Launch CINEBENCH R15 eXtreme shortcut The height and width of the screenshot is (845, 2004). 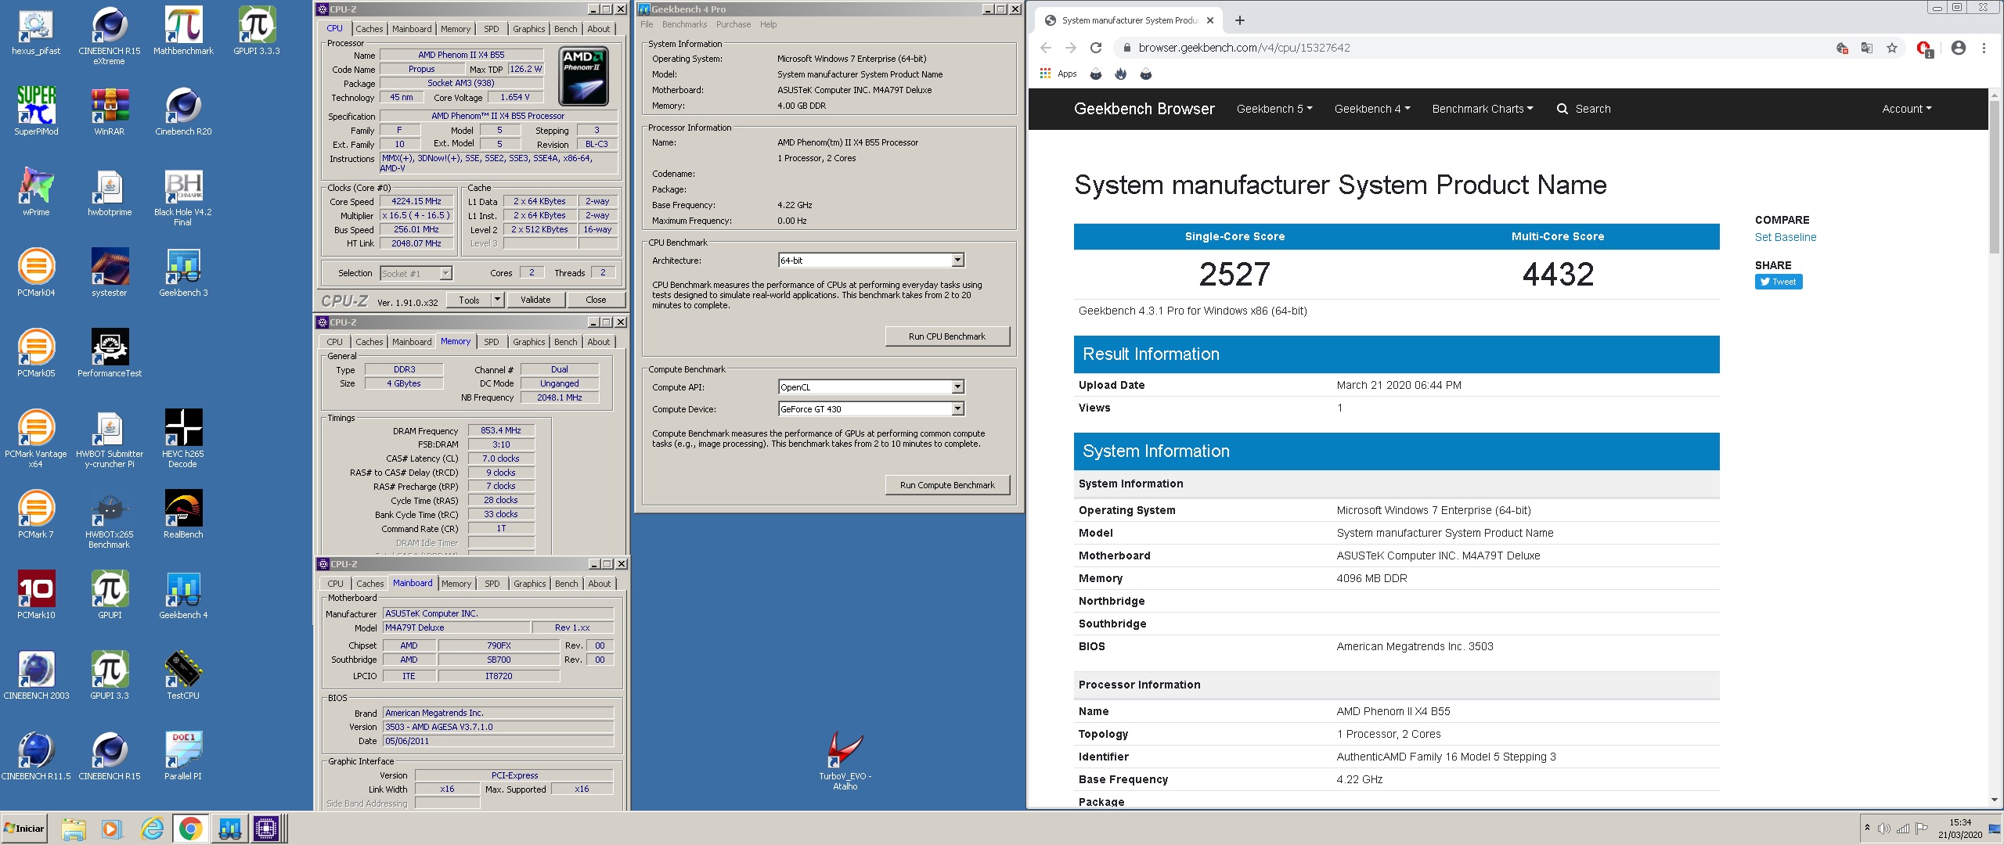point(110,36)
